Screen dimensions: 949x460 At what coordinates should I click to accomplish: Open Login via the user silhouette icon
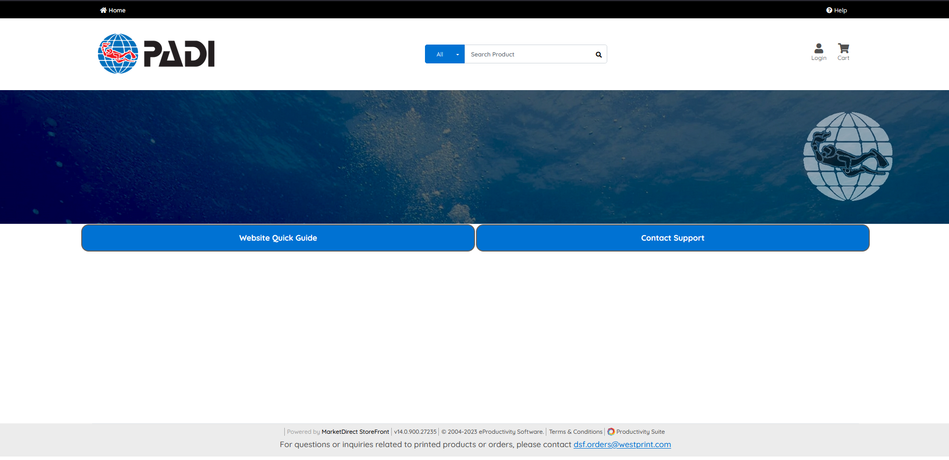coord(819,49)
